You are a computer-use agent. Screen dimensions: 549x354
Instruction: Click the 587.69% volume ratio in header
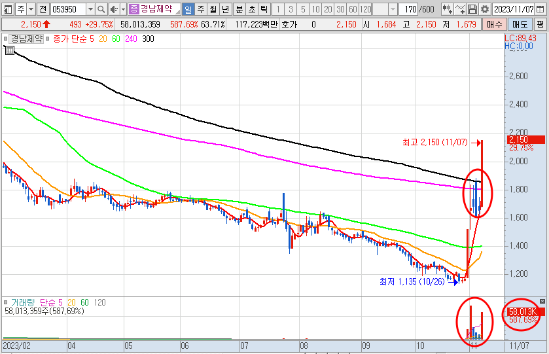point(184,24)
